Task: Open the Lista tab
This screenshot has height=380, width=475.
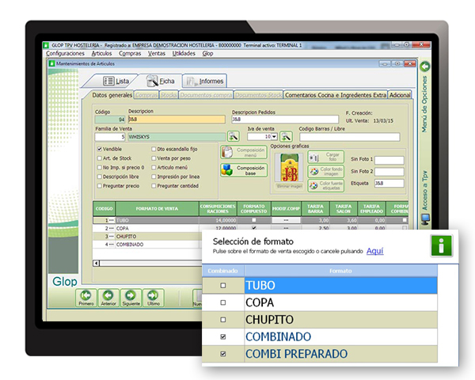Action: click(x=116, y=82)
